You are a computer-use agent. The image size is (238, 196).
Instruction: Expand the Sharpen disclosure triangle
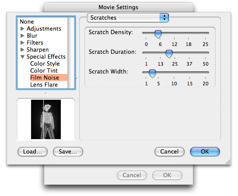click(22, 49)
